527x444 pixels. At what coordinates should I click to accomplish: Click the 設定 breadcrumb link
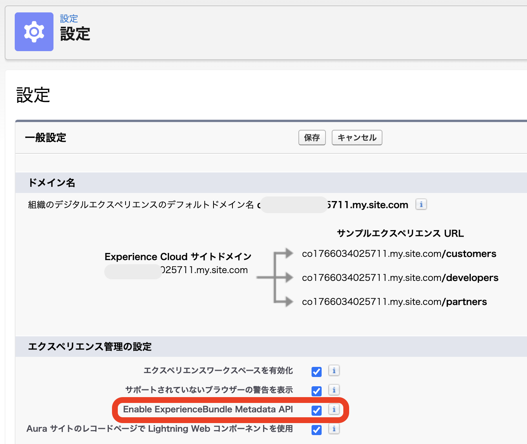pos(69,19)
